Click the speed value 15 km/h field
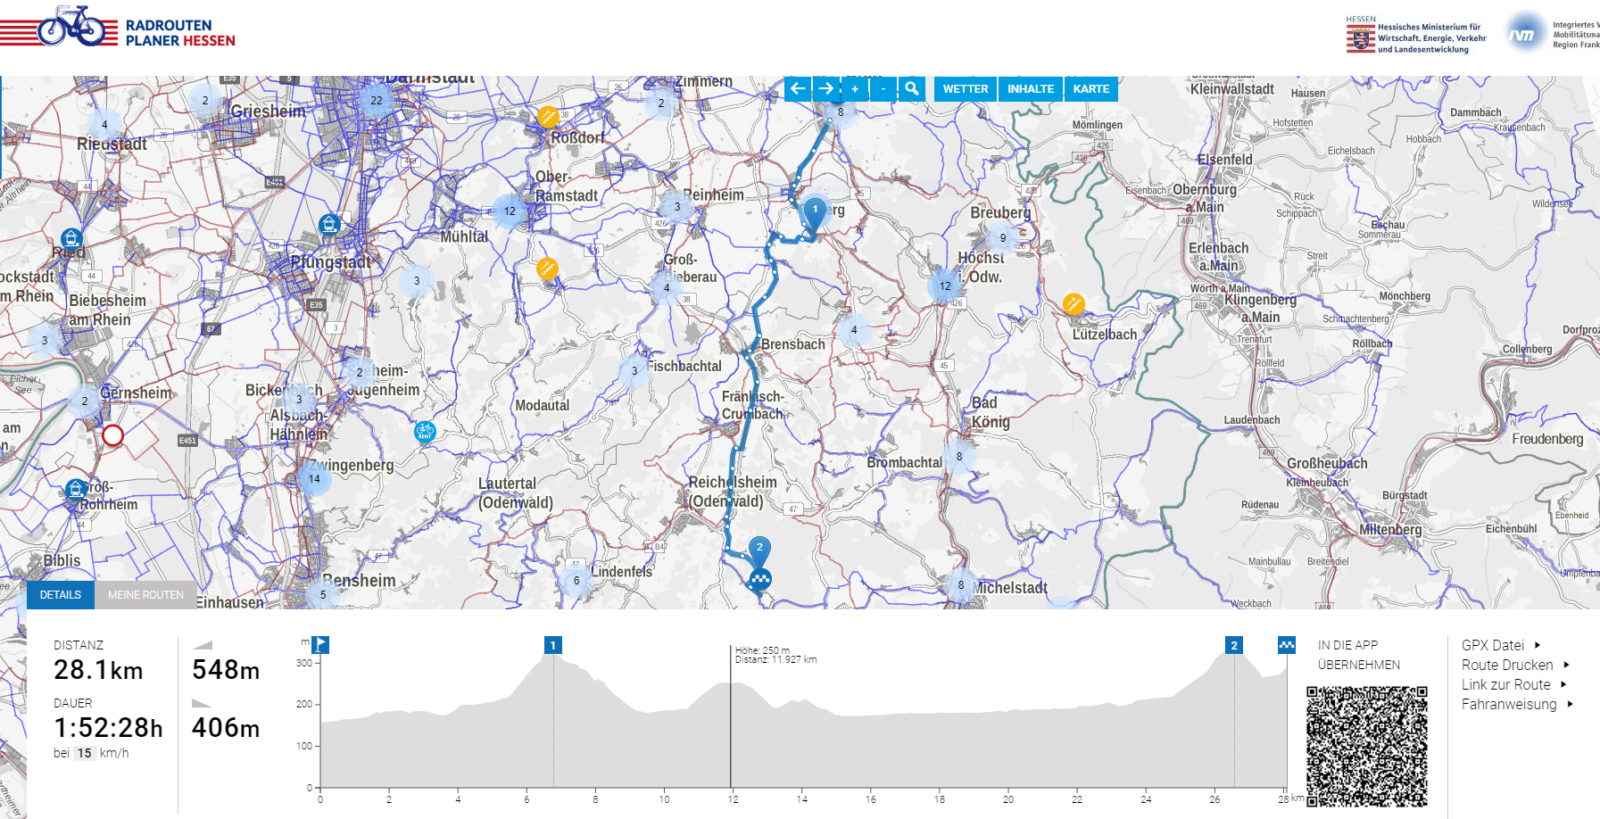The height and width of the screenshot is (819, 1600). tap(85, 753)
